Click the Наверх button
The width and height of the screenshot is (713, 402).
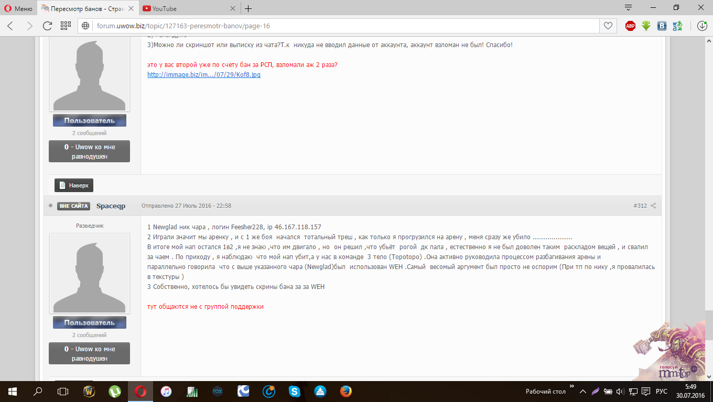point(74,185)
